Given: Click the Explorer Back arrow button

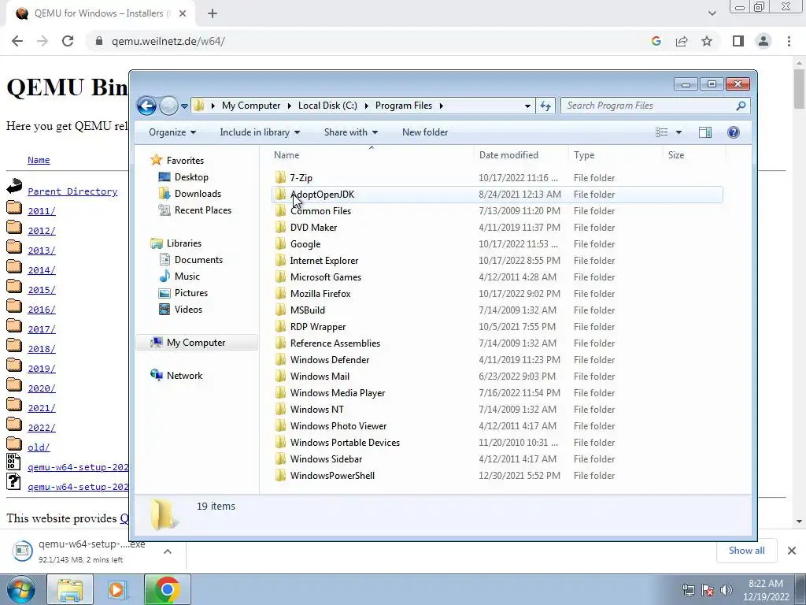Looking at the screenshot, I should coord(146,106).
